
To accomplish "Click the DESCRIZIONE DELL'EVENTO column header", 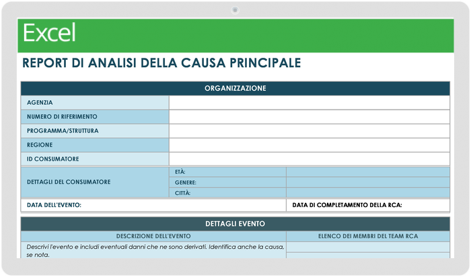I will [153, 236].
